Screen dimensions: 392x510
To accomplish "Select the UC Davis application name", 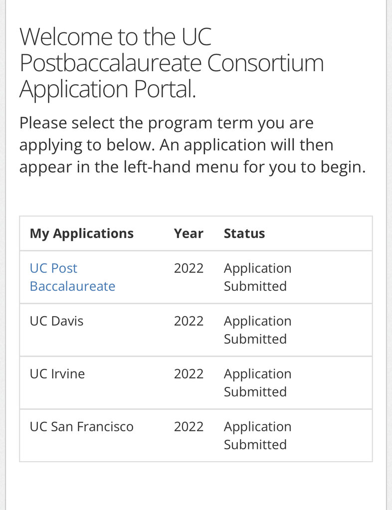I will [56, 321].
